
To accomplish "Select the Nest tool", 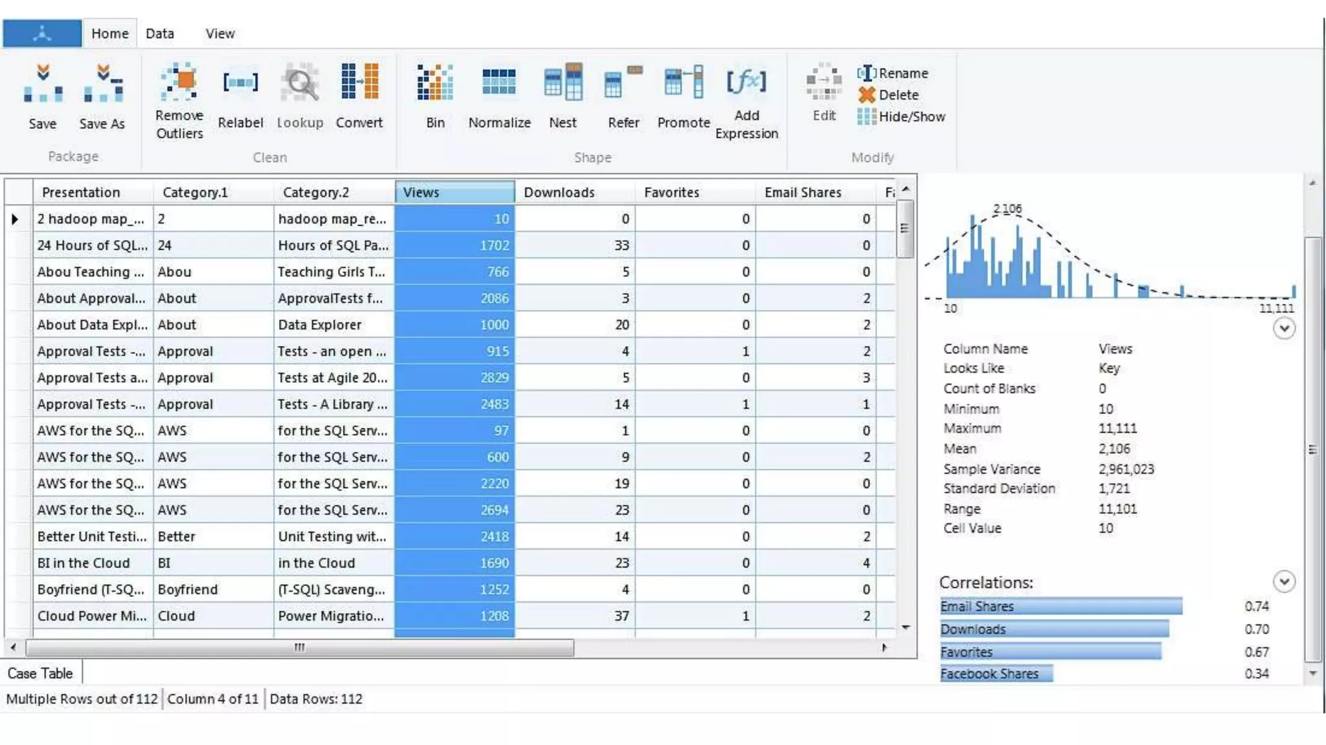I will tap(563, 83).
